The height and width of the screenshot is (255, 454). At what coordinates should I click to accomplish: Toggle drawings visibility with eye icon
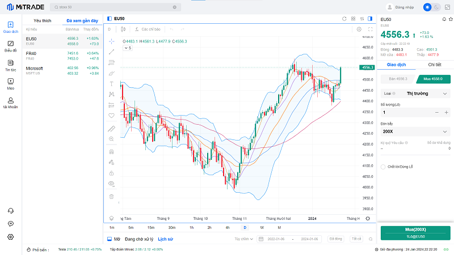point(111,184)
